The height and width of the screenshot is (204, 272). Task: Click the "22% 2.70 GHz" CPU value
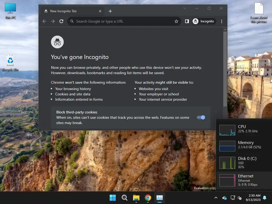pos(248,131)
